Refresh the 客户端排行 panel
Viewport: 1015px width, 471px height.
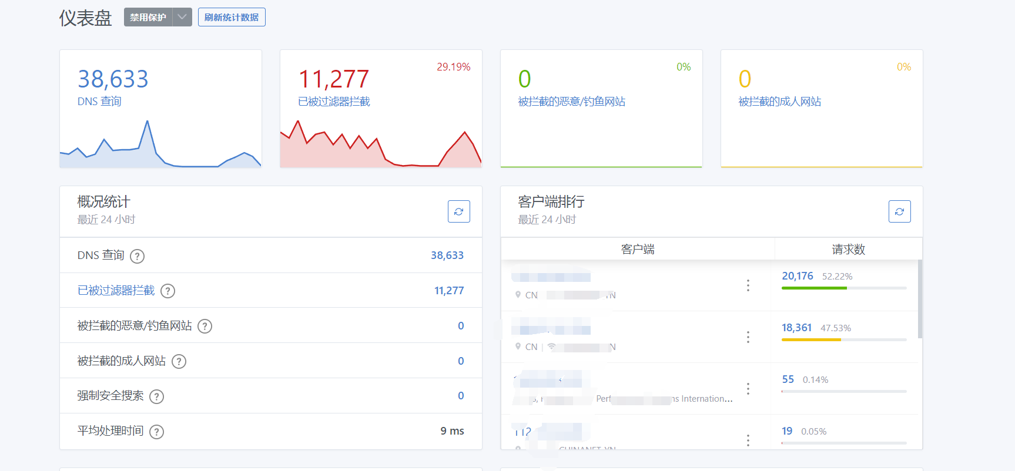(x=900, y=211)
